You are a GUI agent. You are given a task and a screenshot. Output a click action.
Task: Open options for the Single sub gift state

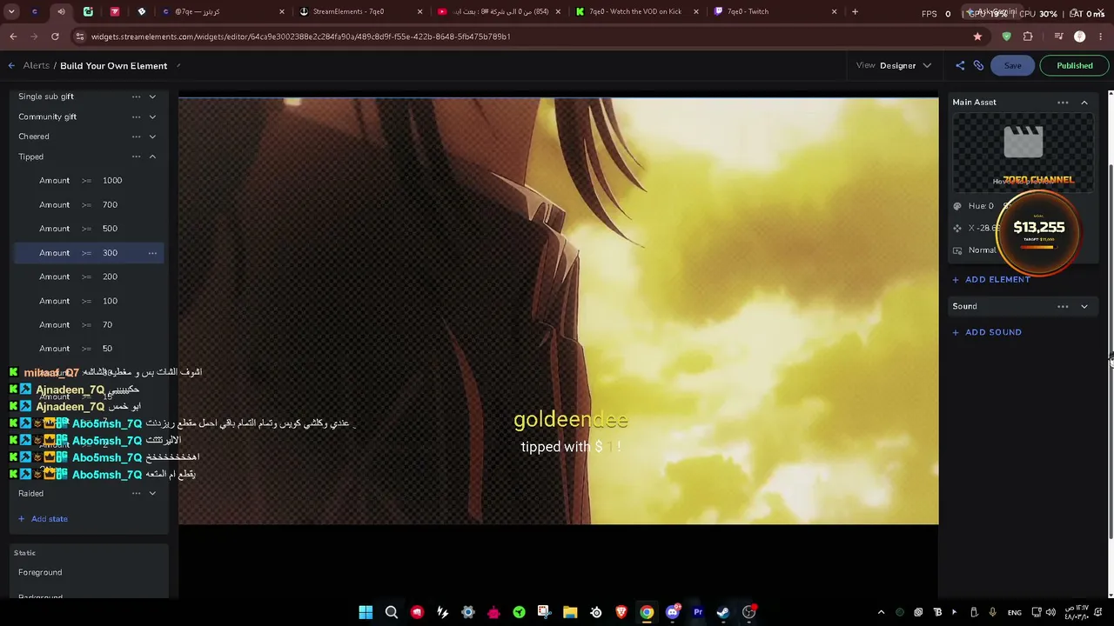pyautogui.click(x=136, y=97)
